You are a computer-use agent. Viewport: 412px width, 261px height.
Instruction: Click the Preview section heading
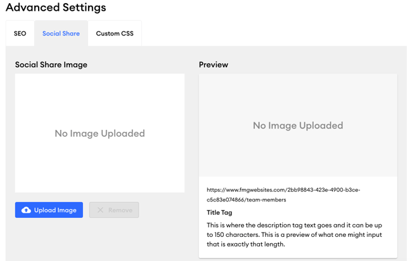(x=214, y=65)
